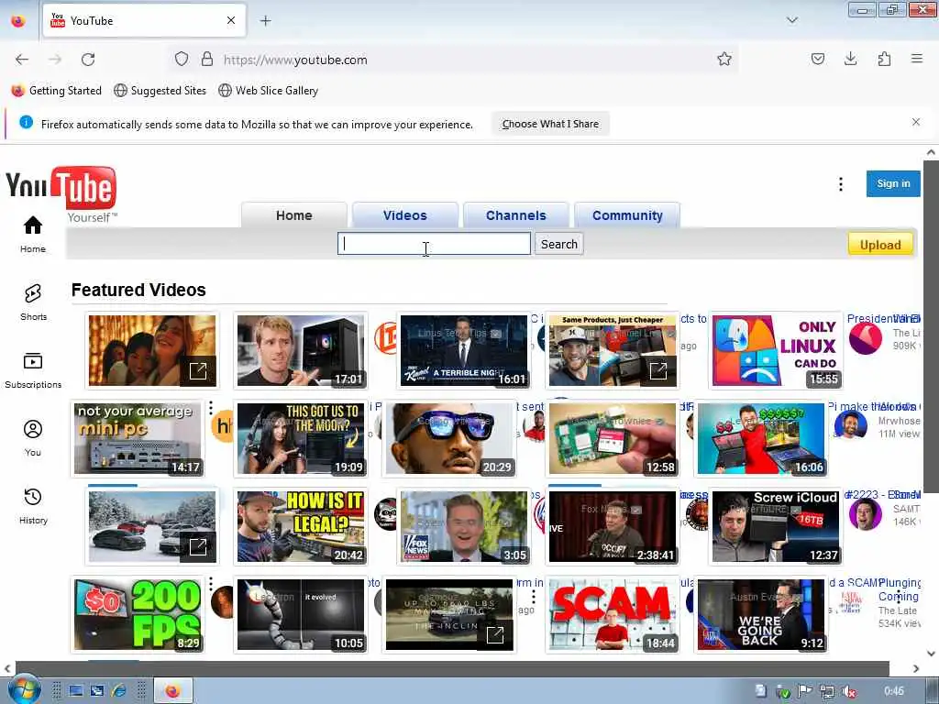Open the 20:29 smart glasses video thumbnail
Screen dimensions: 939x704
[449, 438]
